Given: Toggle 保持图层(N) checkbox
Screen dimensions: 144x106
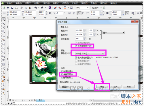Looking at the screenshot, I should pyautogui.click(x=62, y=74).
